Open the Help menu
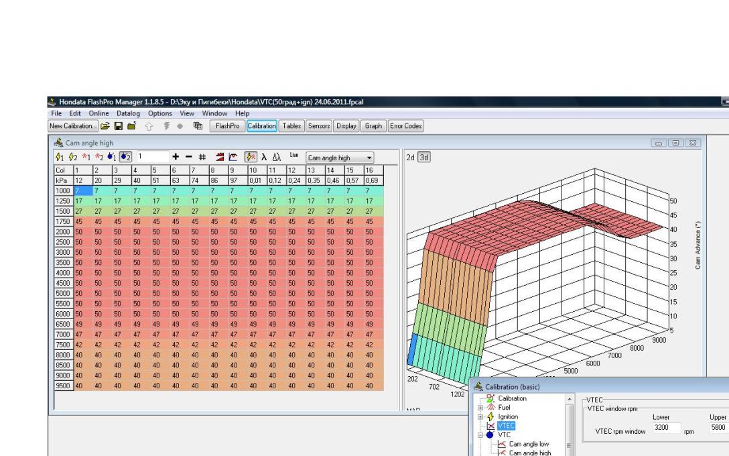Screen dimensions: 729x456 [x=243, y=113]
